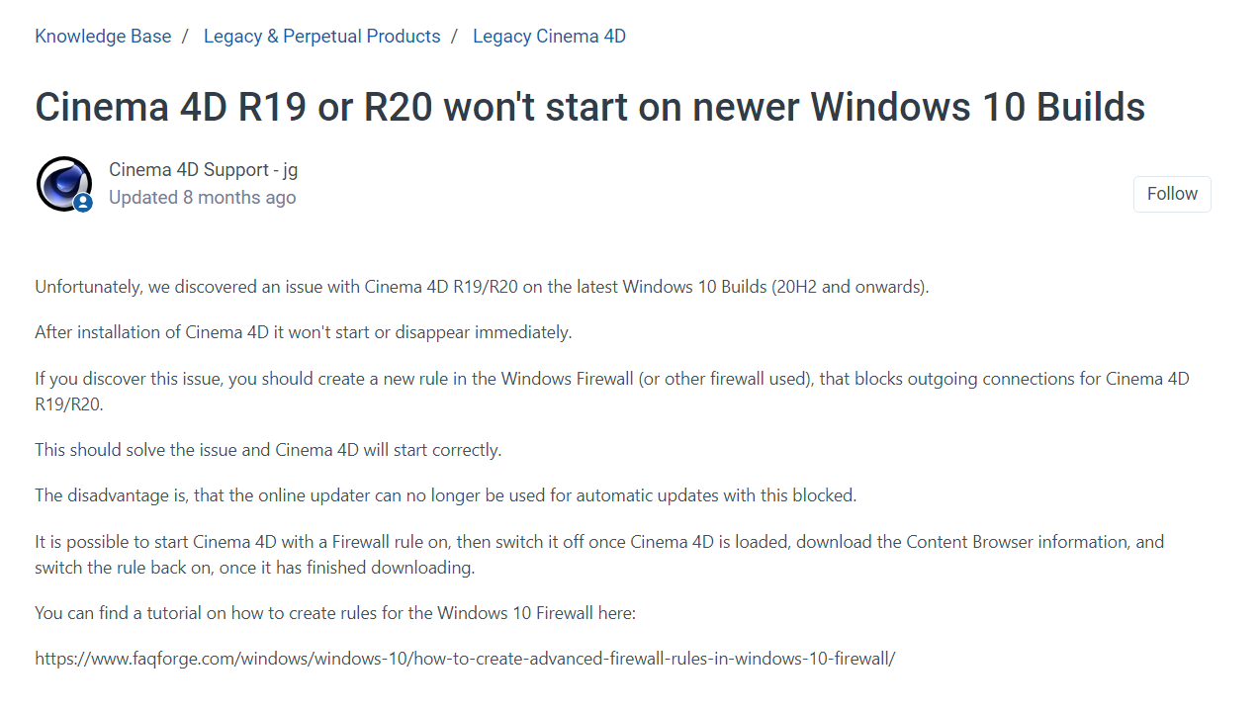Click the blue user badge on the avatar
The image size is (1260, 714).
coord(83,203)
